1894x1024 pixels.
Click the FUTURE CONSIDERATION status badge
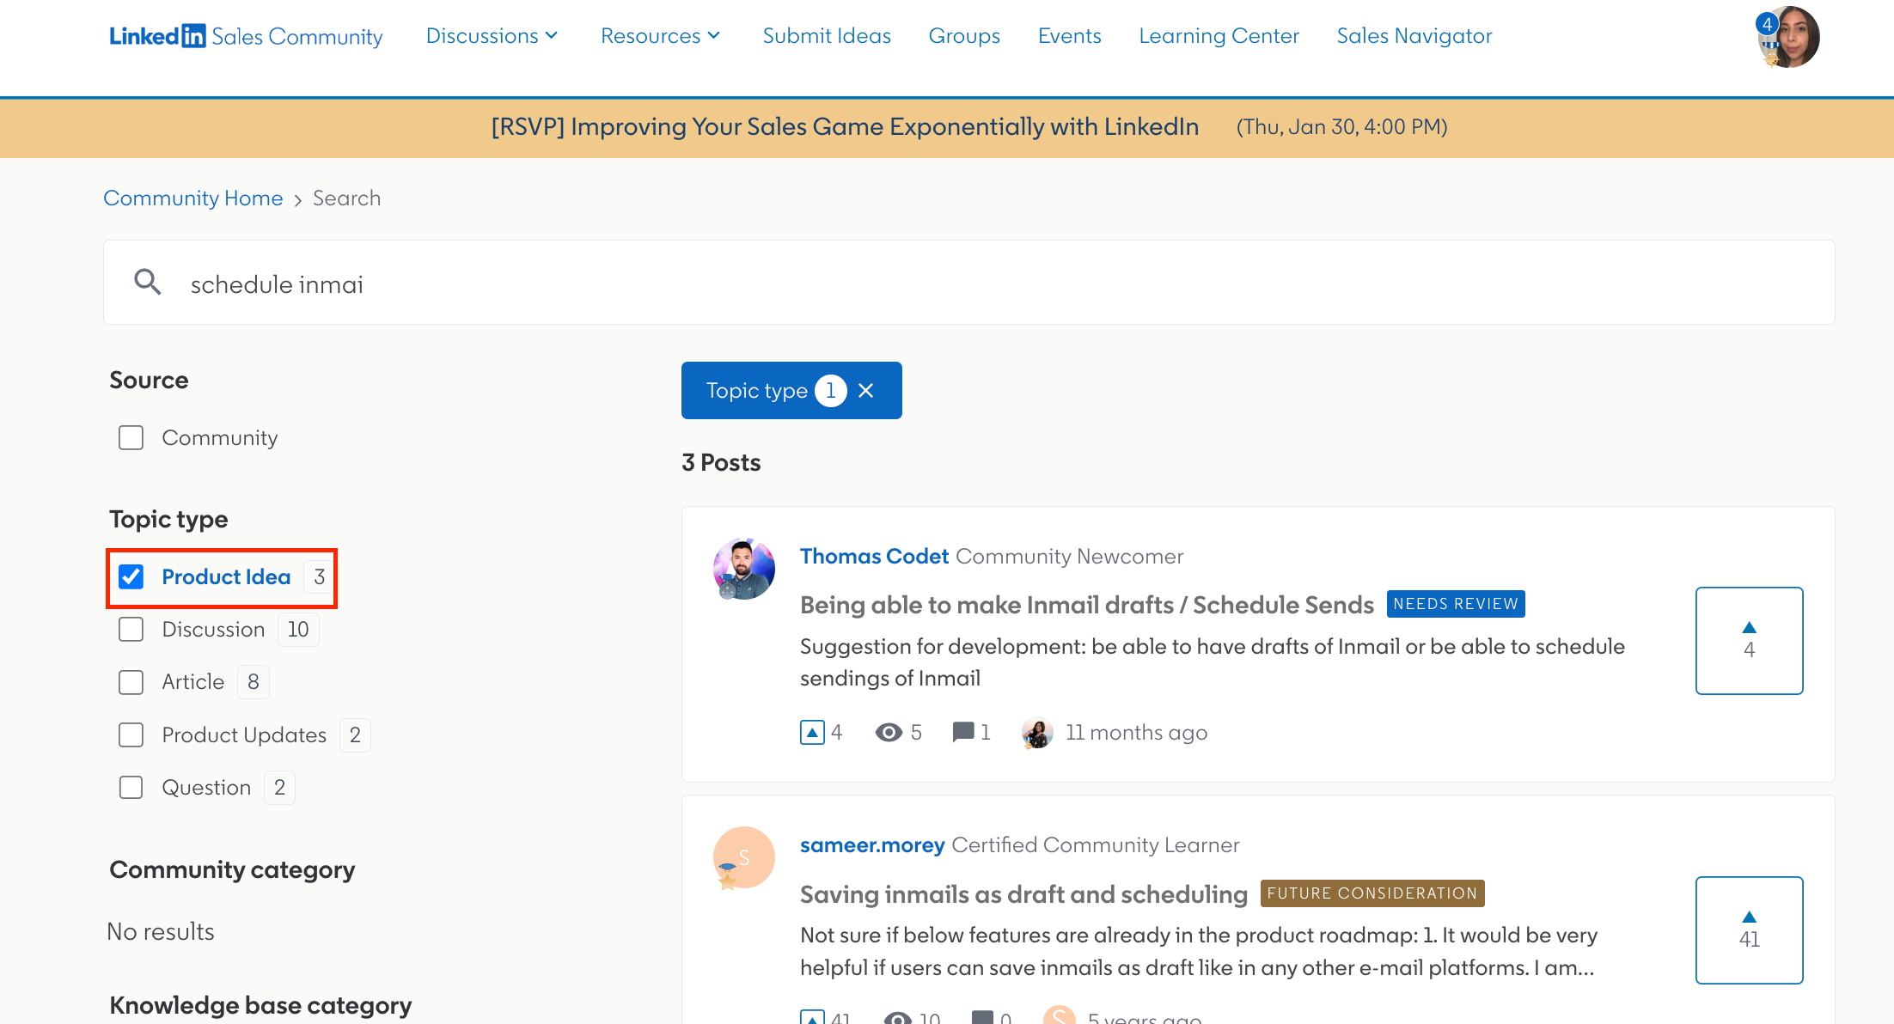click(x=1372, y=893)
